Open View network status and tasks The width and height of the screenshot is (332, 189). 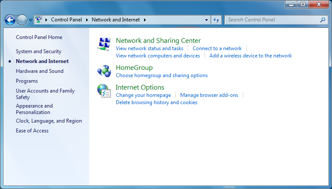(x=149, y=48)
